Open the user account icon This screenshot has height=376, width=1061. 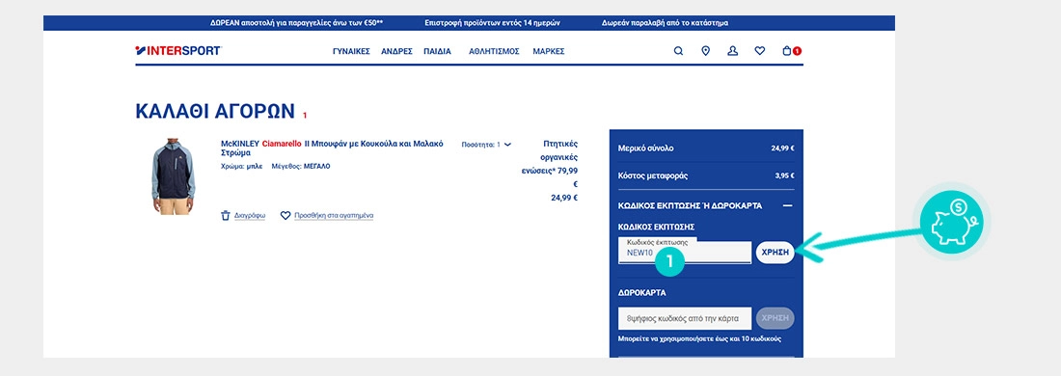(x=733, y=51)
